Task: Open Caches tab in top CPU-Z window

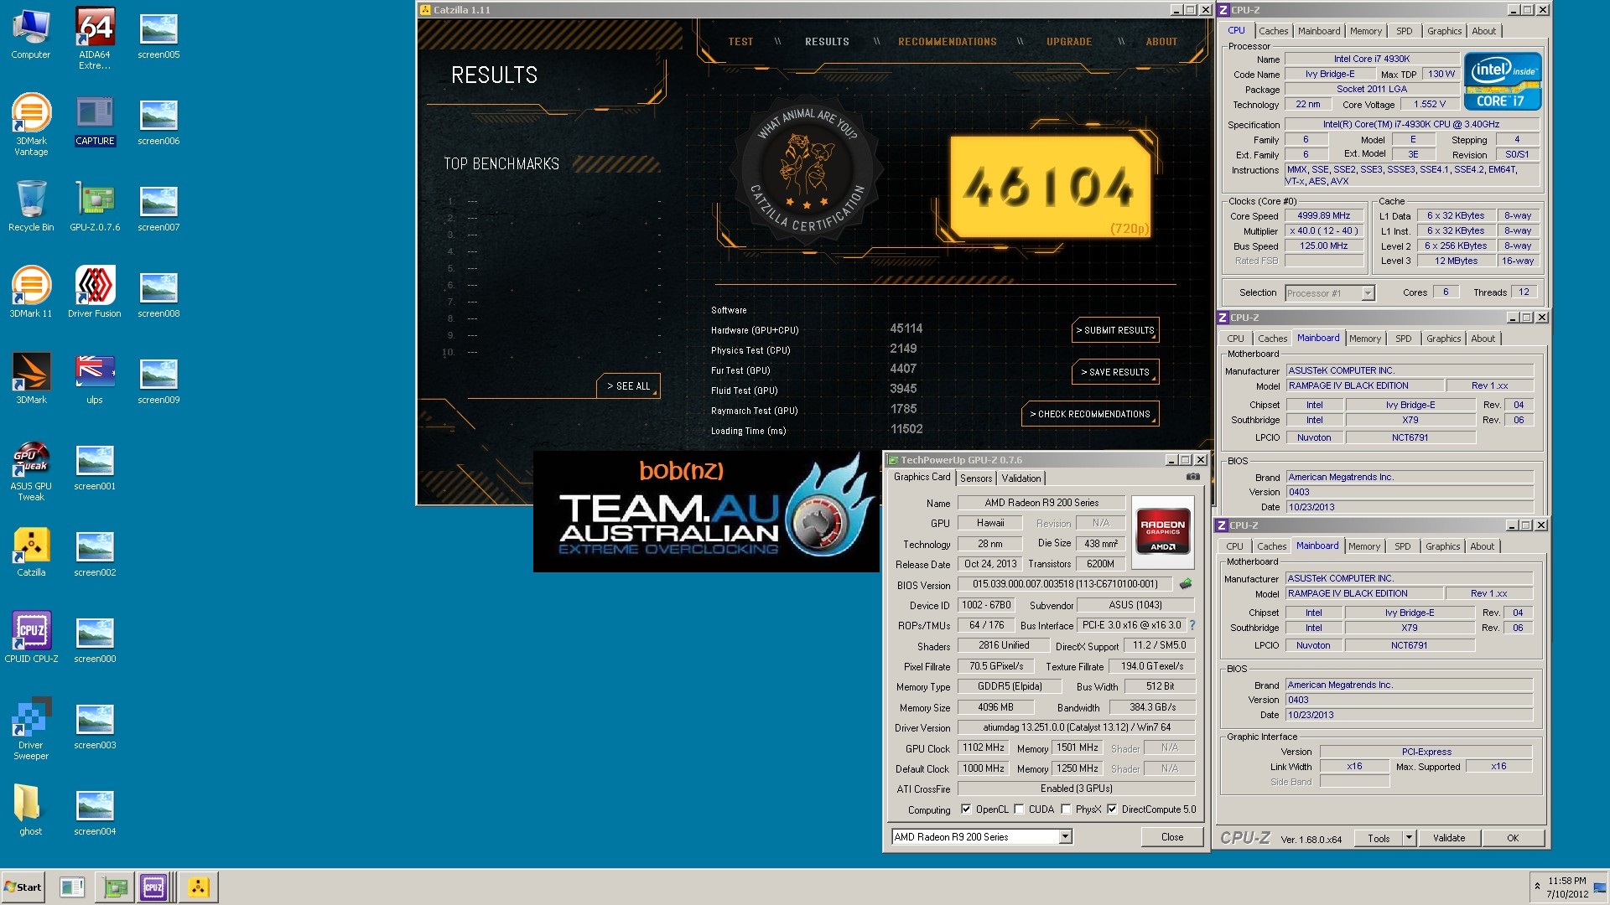Action: point(1273,31)
